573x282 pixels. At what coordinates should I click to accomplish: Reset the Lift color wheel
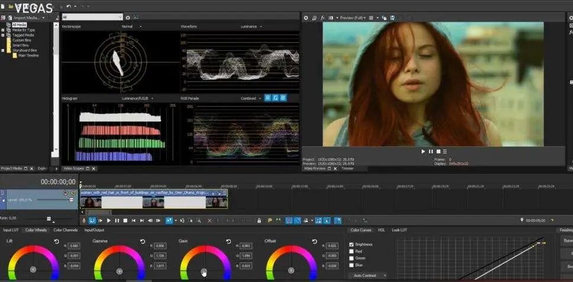pyautogui.click(x=56, y=242)
